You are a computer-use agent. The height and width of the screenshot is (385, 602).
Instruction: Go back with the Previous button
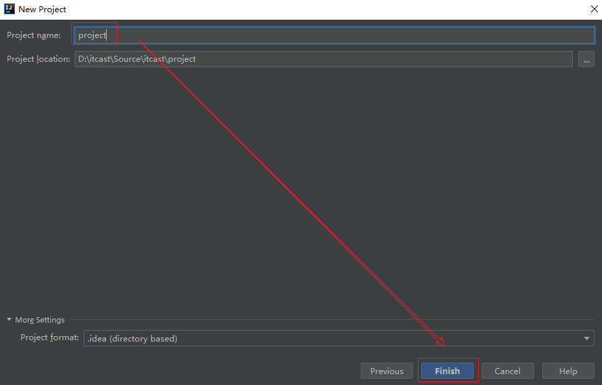tap(387, 371)
